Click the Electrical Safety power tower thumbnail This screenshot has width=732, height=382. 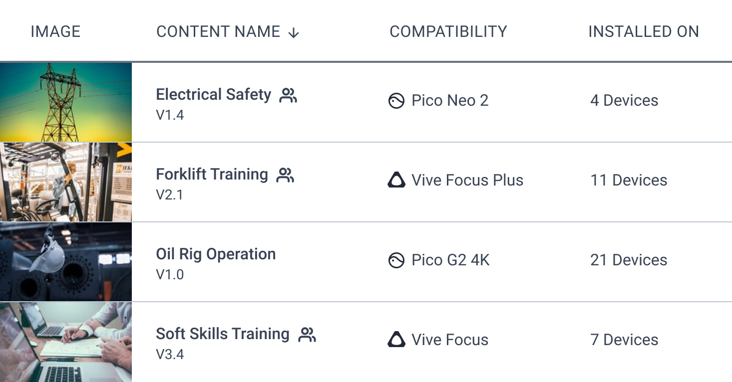click(x=66, y=102)
